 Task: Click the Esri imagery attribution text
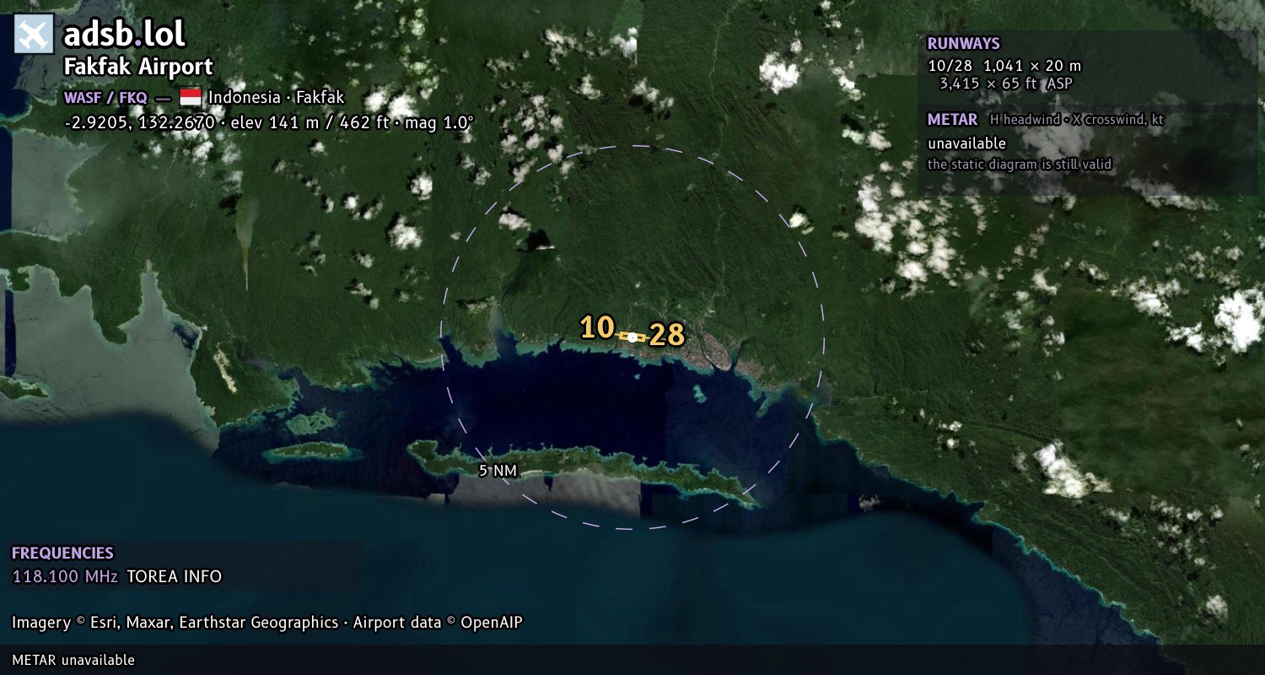click(x=175, y=623)
